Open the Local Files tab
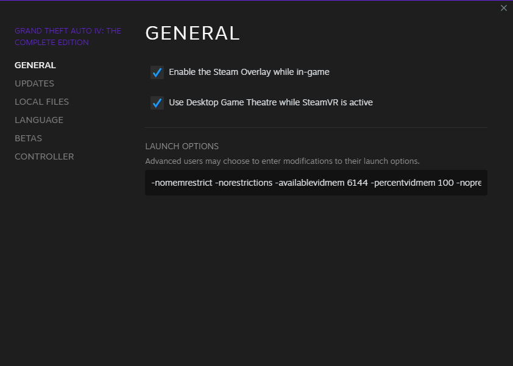Image resolution: width=513 pixels, height=366 pixels. coord(42,102)
